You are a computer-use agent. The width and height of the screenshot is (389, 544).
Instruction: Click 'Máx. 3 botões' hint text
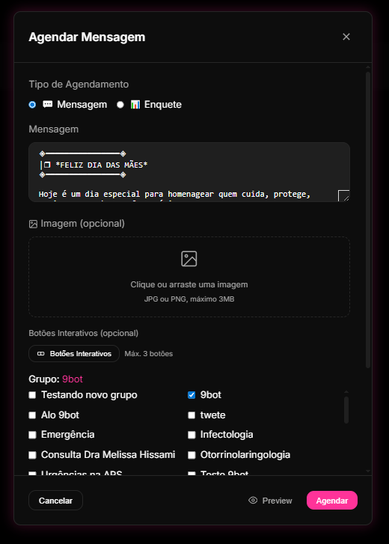[x=148, y=354]
